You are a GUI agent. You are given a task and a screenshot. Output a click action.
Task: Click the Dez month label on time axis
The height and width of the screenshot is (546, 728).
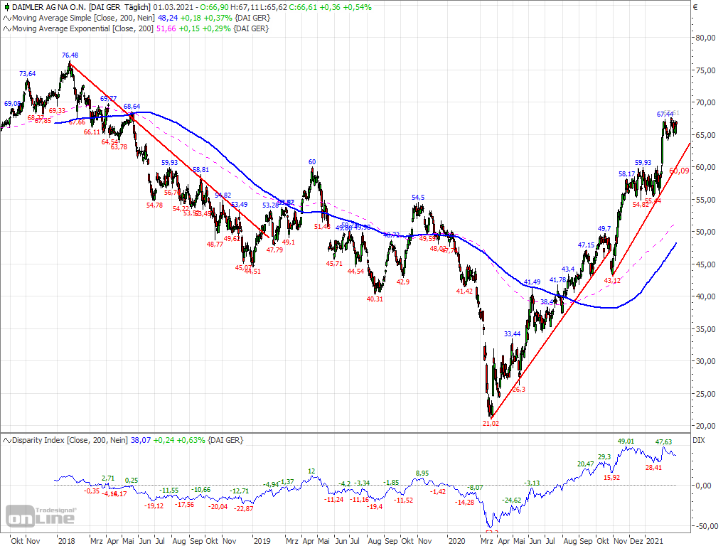(636, 541)
